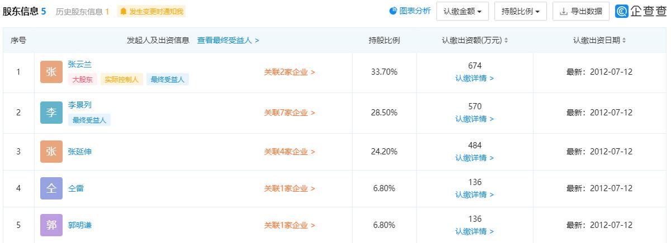Click the bell 发生变更时通知我 notification
This screenshot has height=243, width=671.
[x=151, y=12]
